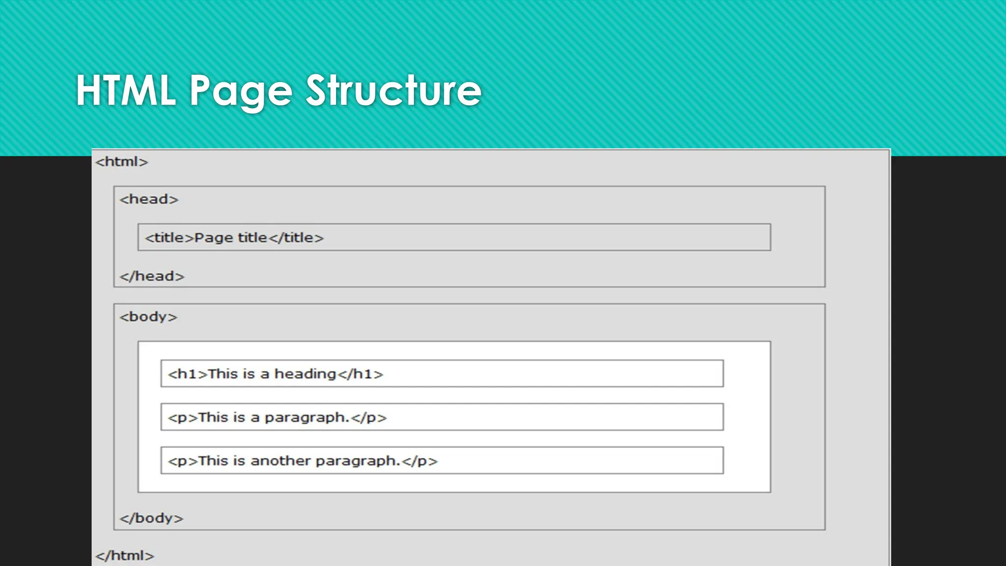Click the opening <head> tag text

pyautogui.click(x=149, y=199)
